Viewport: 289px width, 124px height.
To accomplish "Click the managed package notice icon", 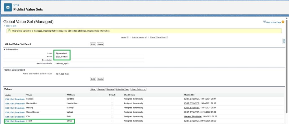I will (9, 31).
